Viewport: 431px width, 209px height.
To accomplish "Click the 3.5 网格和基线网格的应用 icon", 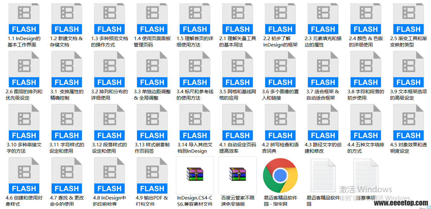I will pos(238,69).
